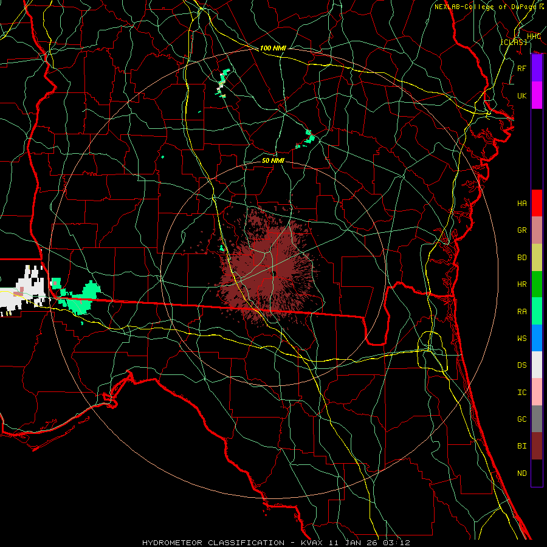This screenshot has width=547, height=547.
Task: Click the 'GR' legend label
Action: pyautogui.click(x=521, y=230)
